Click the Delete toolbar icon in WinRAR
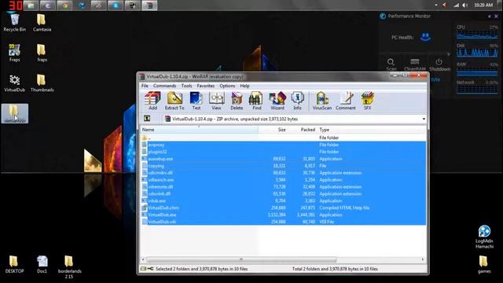503x283 pixels. tap(237, 101)
